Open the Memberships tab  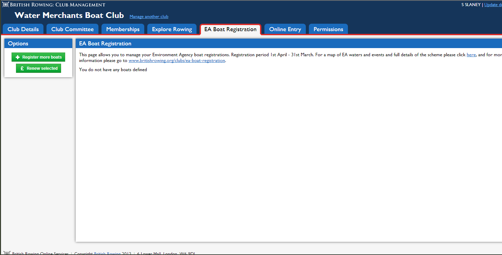coord(123,29)
